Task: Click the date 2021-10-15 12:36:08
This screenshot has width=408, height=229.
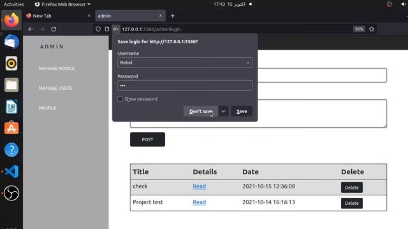Action: [269, 186]
